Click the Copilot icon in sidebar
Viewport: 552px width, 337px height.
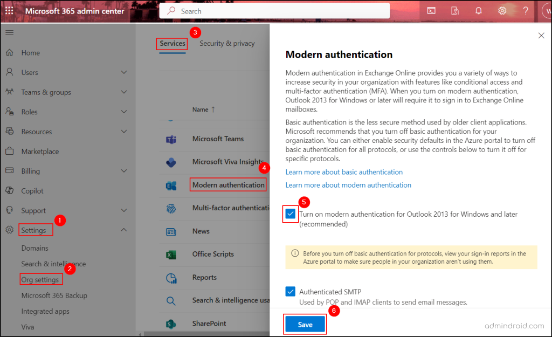coord(10,190)
